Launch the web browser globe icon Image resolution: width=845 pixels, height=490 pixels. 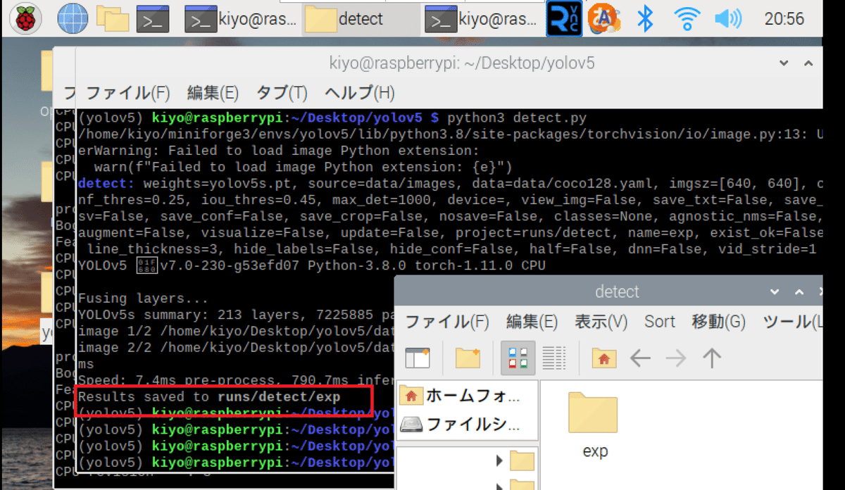pyautogui.click(x=71, y=18)
